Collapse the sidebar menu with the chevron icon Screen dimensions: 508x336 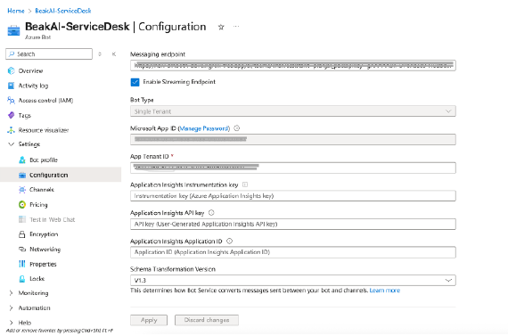tap(114, 54)
